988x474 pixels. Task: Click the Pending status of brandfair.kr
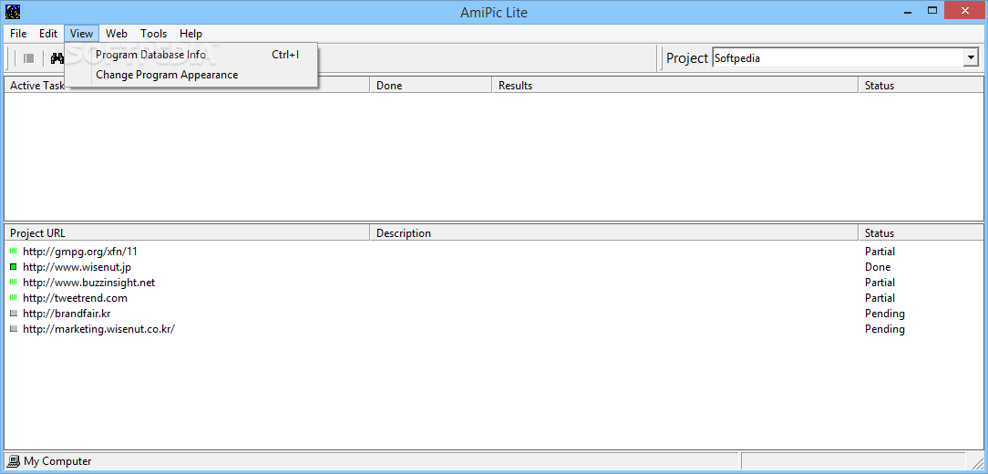pos(885,314)
